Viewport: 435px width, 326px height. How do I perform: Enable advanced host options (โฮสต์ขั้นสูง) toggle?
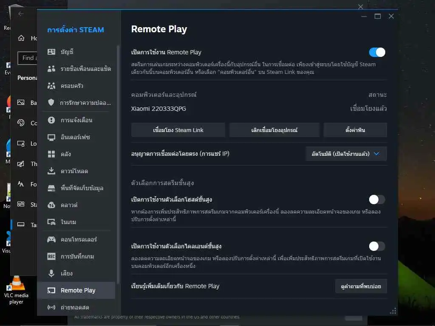pos(377,200)
